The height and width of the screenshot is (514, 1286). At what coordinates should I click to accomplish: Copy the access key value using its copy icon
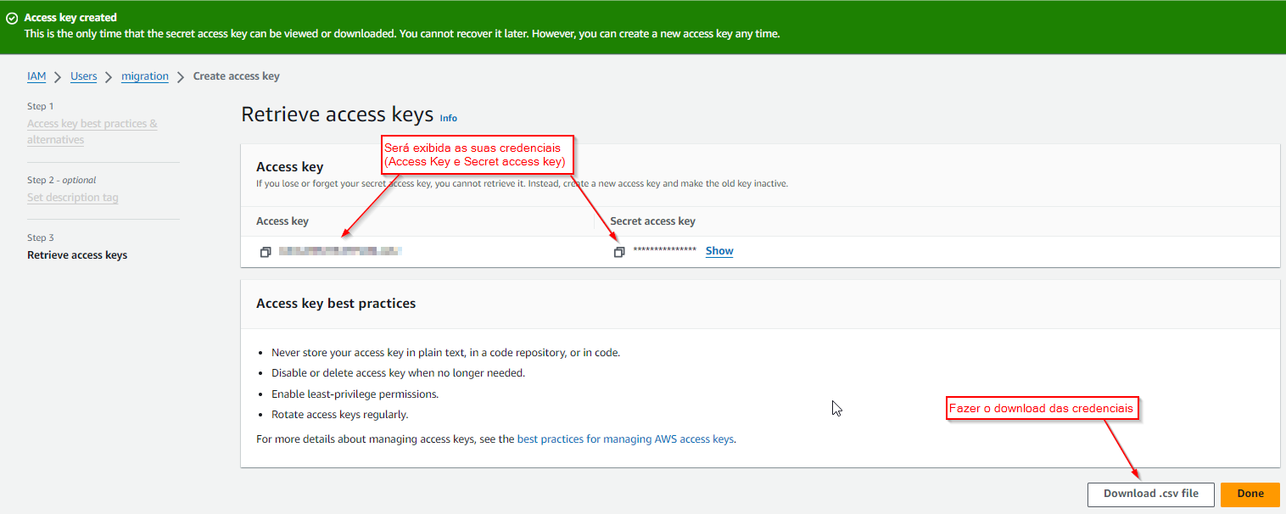[266, 252]
